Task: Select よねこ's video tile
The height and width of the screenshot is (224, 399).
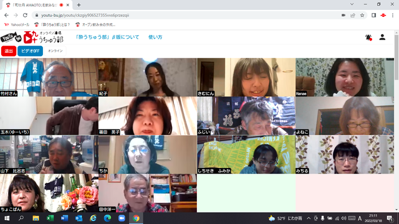Action: pyautogui.click(x=345, y=116)
